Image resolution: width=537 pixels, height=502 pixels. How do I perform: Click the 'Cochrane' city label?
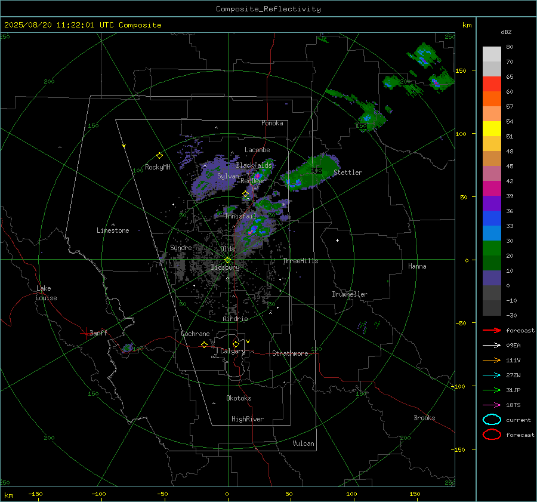[x=195, y=334]
